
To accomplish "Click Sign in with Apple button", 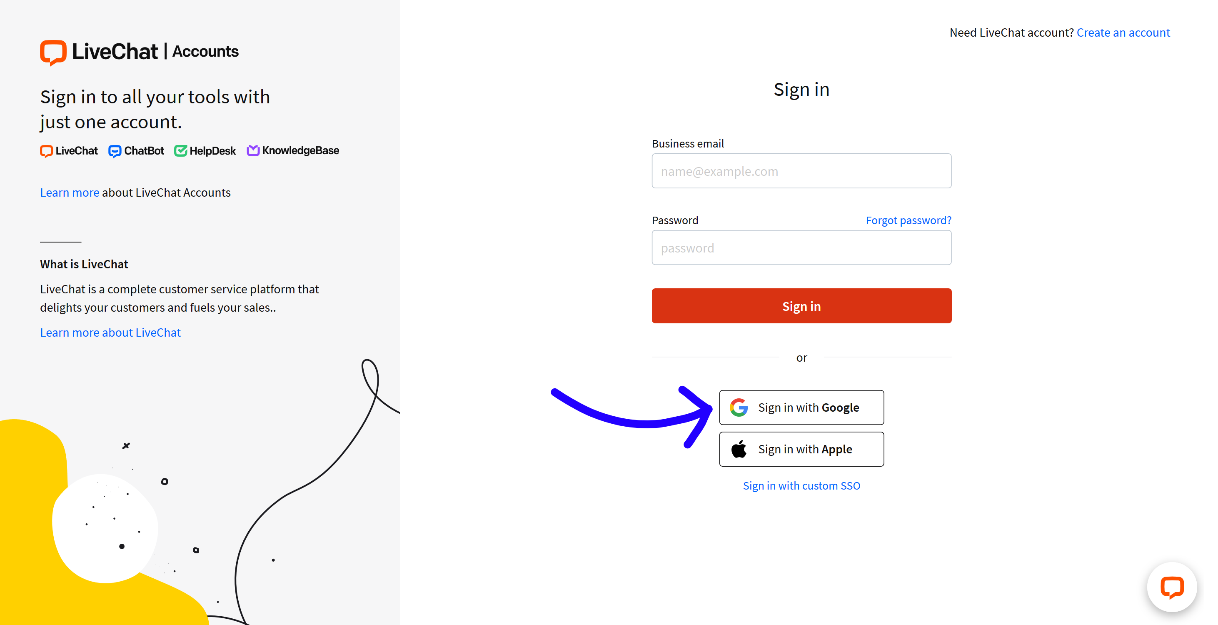I will coord(801,449).
